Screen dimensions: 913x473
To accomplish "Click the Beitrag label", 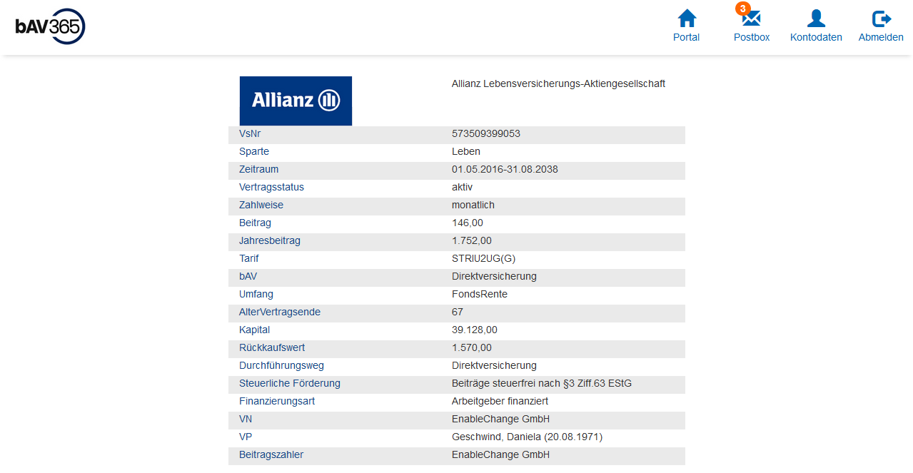I will tap(255, 223).
